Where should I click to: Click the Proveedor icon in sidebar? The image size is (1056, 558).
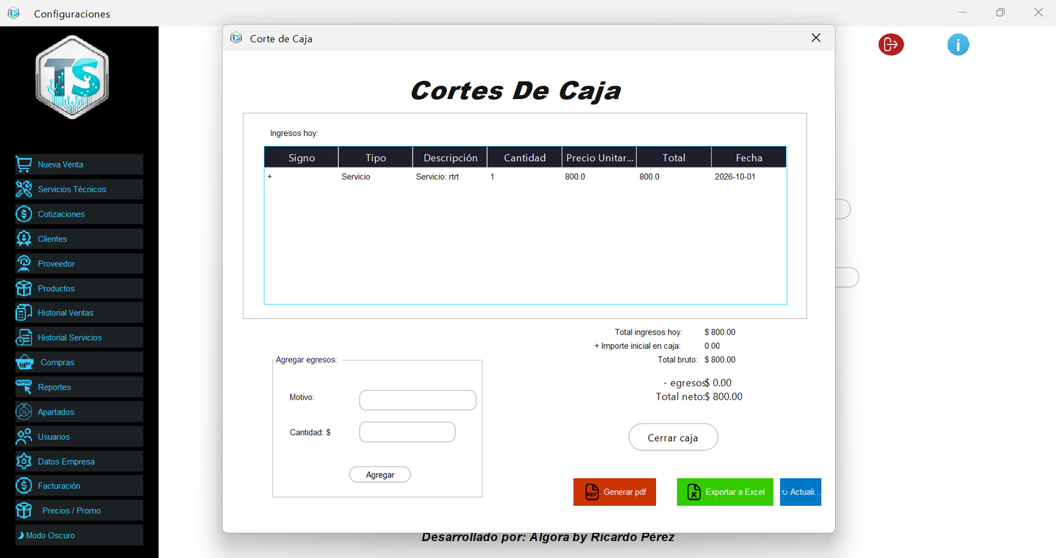(x=24, y=263)
